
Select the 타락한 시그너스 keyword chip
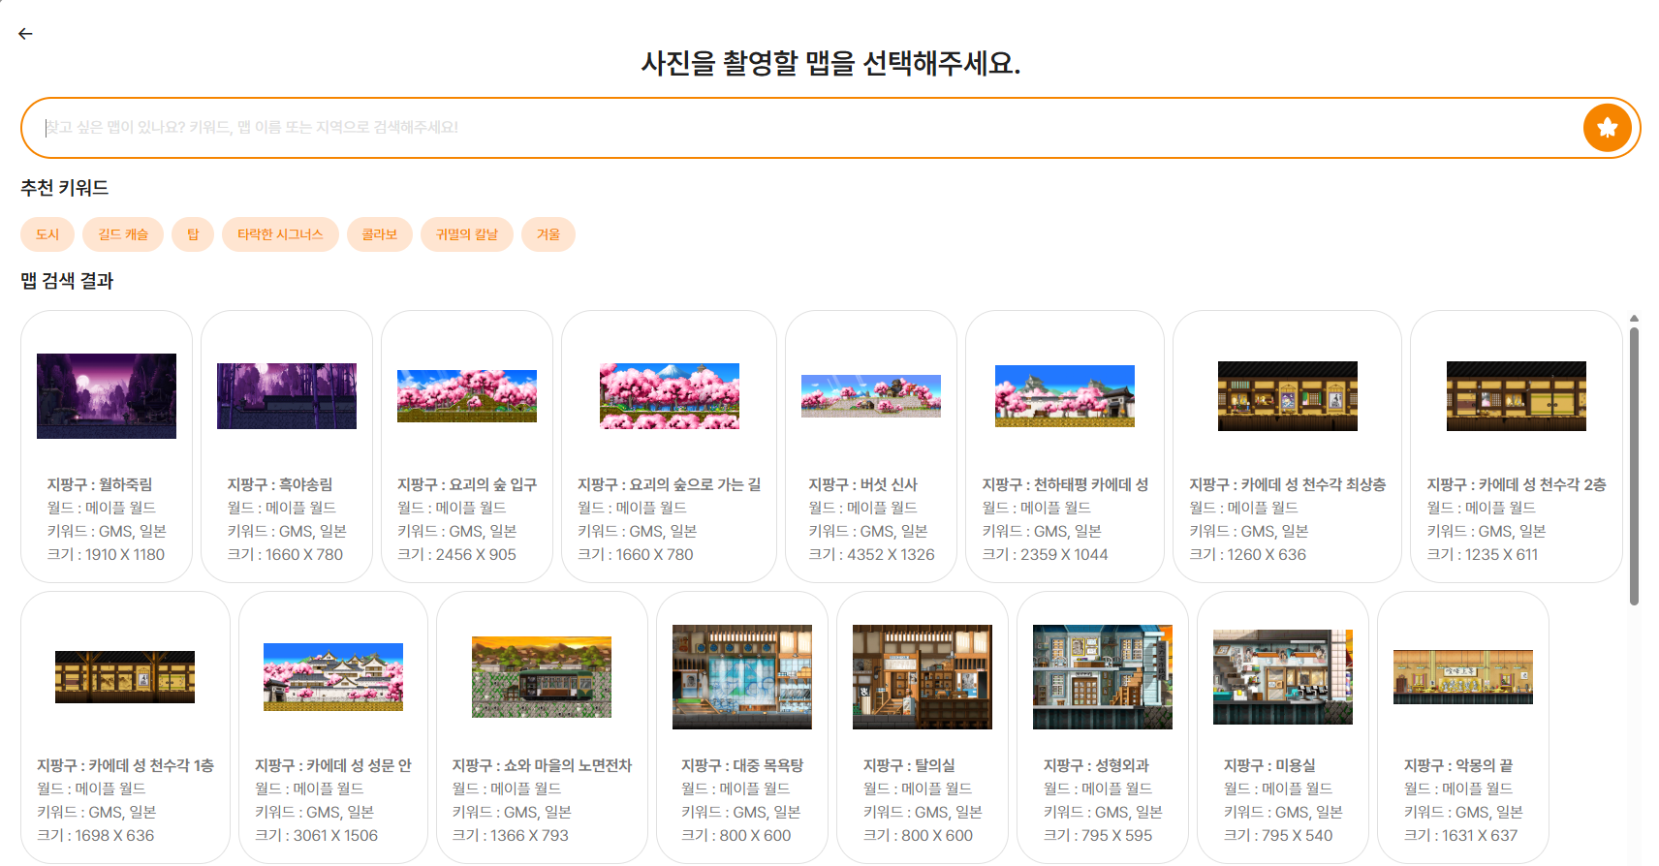pyautogui.click(x=280, y=234)
